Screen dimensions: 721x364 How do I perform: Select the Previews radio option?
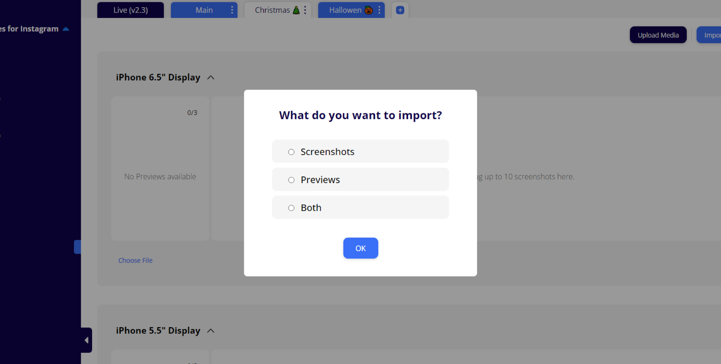(x=291, y=180)
